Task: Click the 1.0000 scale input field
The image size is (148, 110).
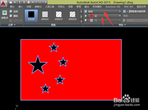Action: pos(137,20)
